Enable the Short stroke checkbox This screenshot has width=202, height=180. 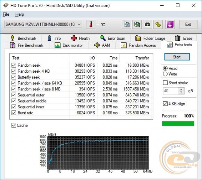coord(165,83)
